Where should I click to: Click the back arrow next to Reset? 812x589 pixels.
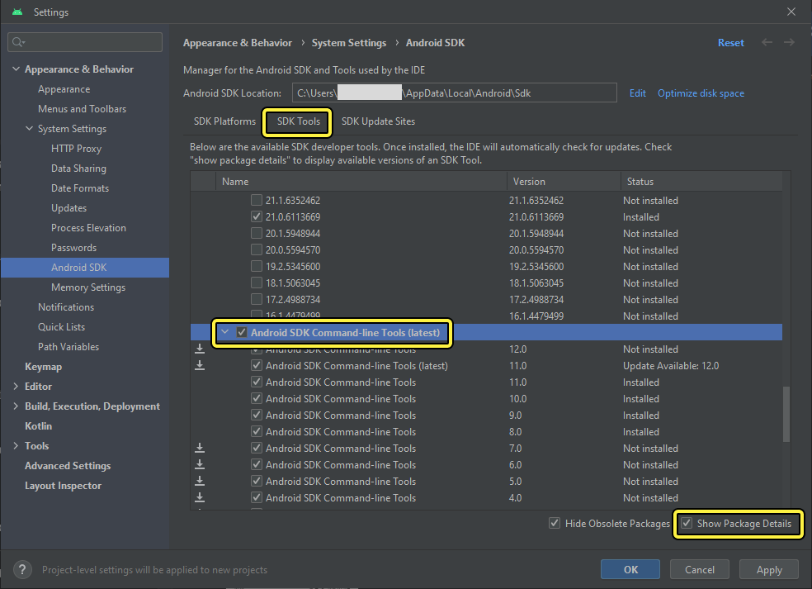click(767, 42)
